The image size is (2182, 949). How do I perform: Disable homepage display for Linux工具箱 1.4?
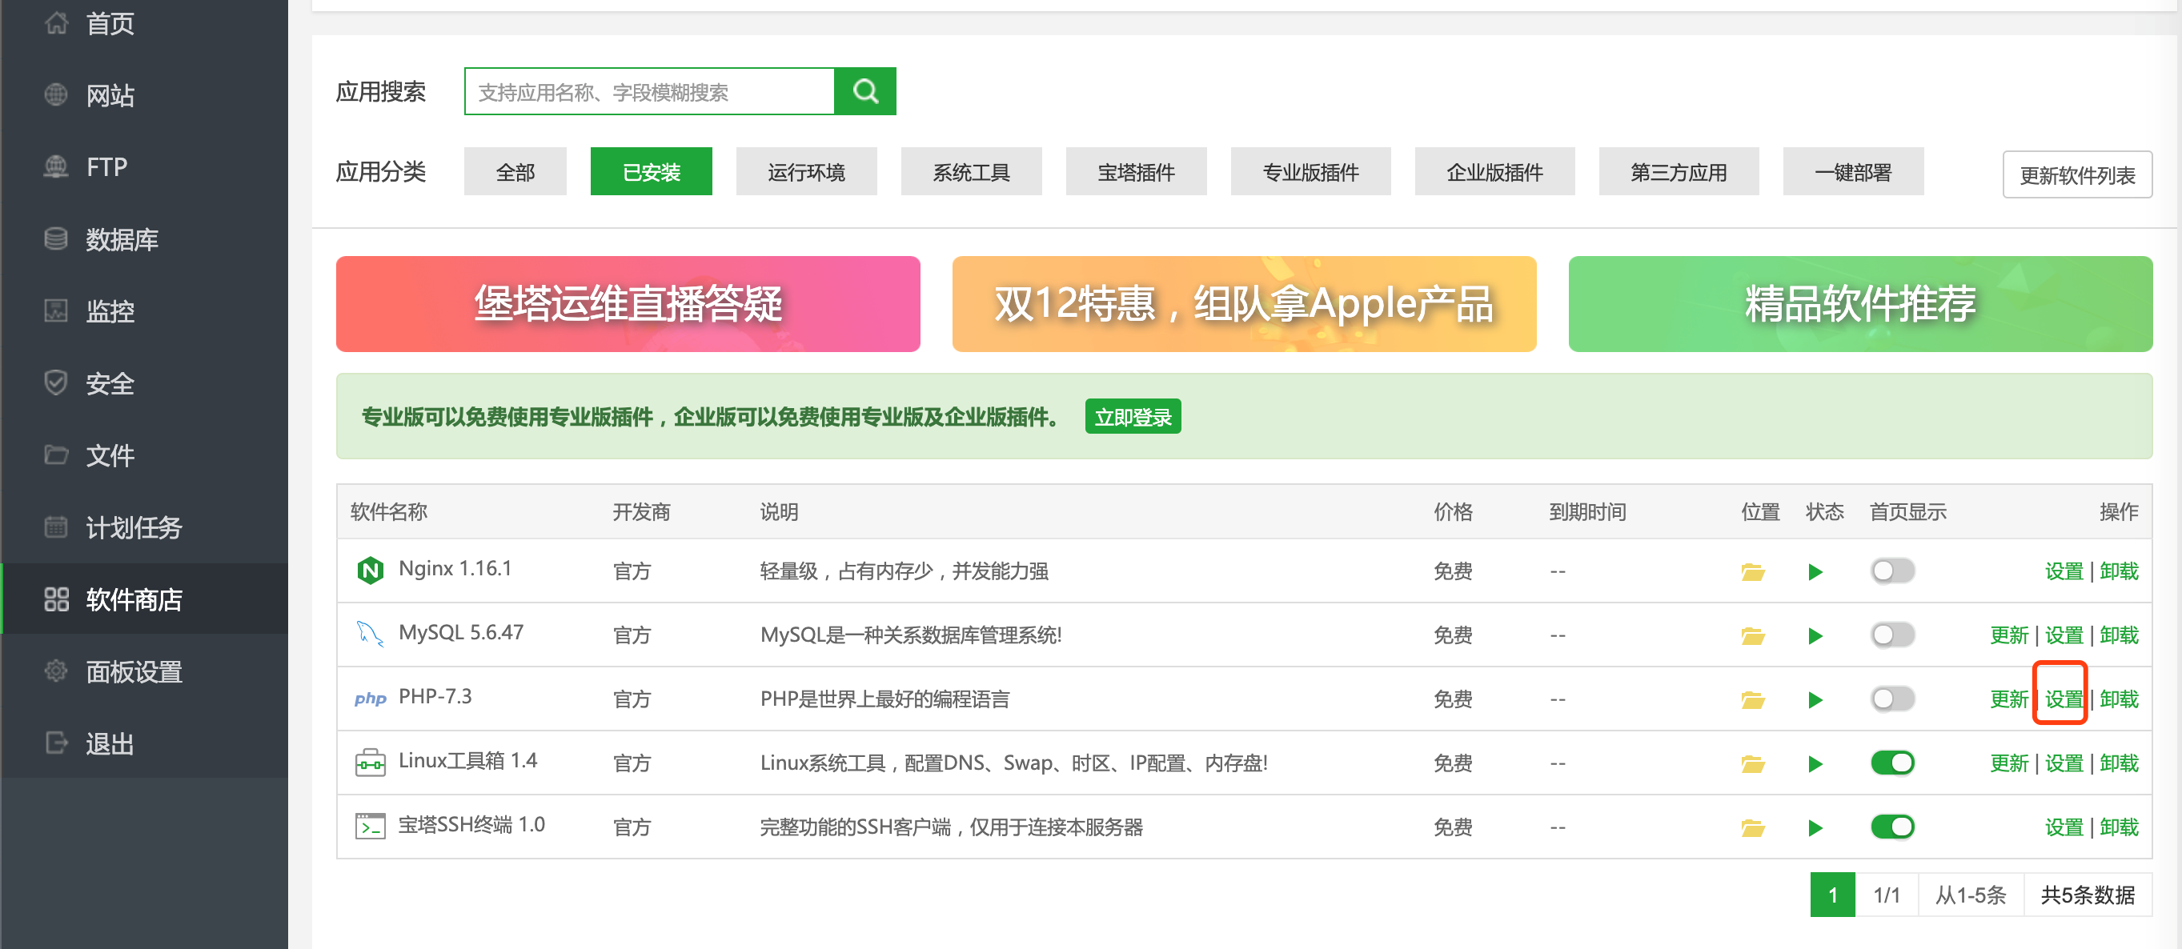[1892, 763]
